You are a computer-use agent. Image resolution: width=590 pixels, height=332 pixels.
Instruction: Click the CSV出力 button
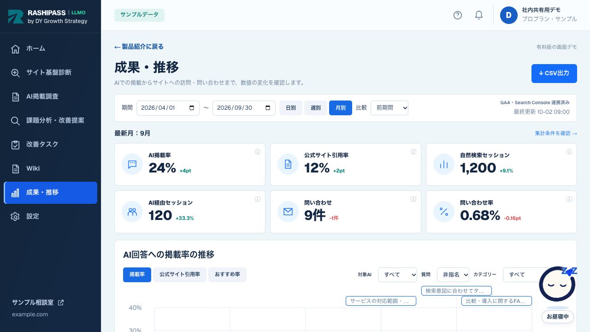pyautogui.click(x=554, y=73)
